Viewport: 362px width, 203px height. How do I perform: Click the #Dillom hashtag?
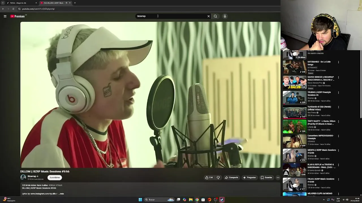[52, 185]
